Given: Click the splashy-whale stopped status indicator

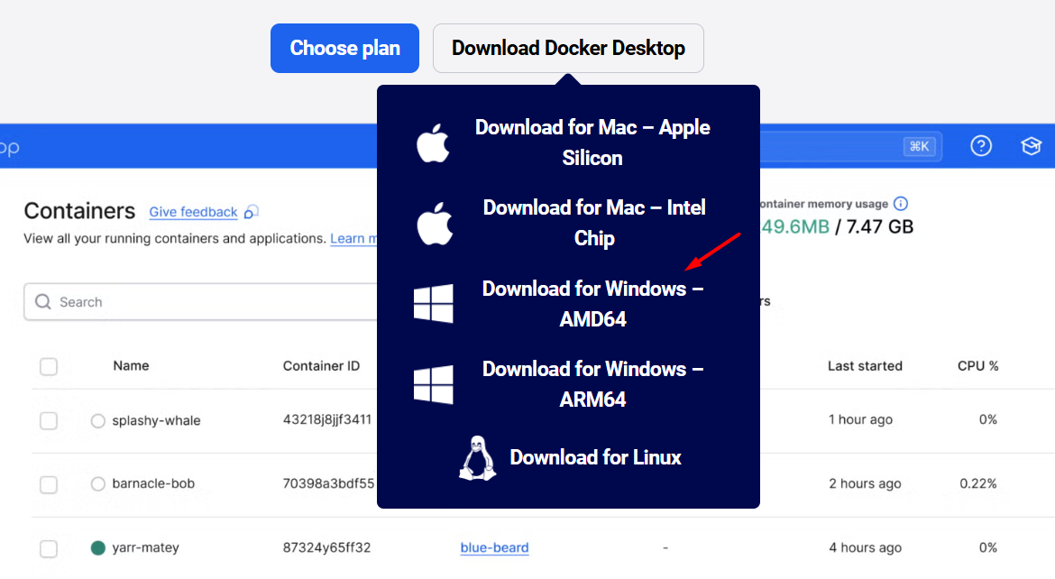Looking at the screenshot, I should [97, 421].
